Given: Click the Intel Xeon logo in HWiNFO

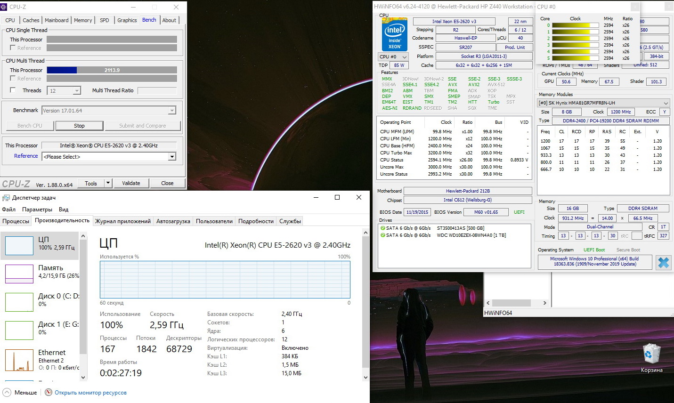Looking at the screenshot, I should coord(395,34).
